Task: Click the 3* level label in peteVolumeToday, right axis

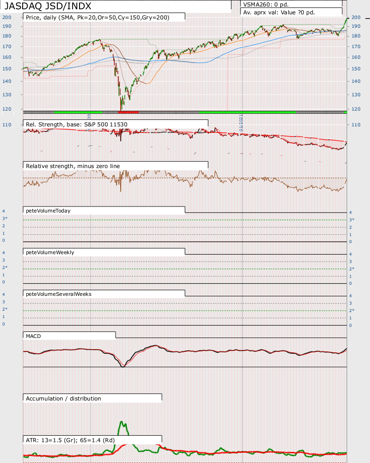Action: (x=351, y=219)
